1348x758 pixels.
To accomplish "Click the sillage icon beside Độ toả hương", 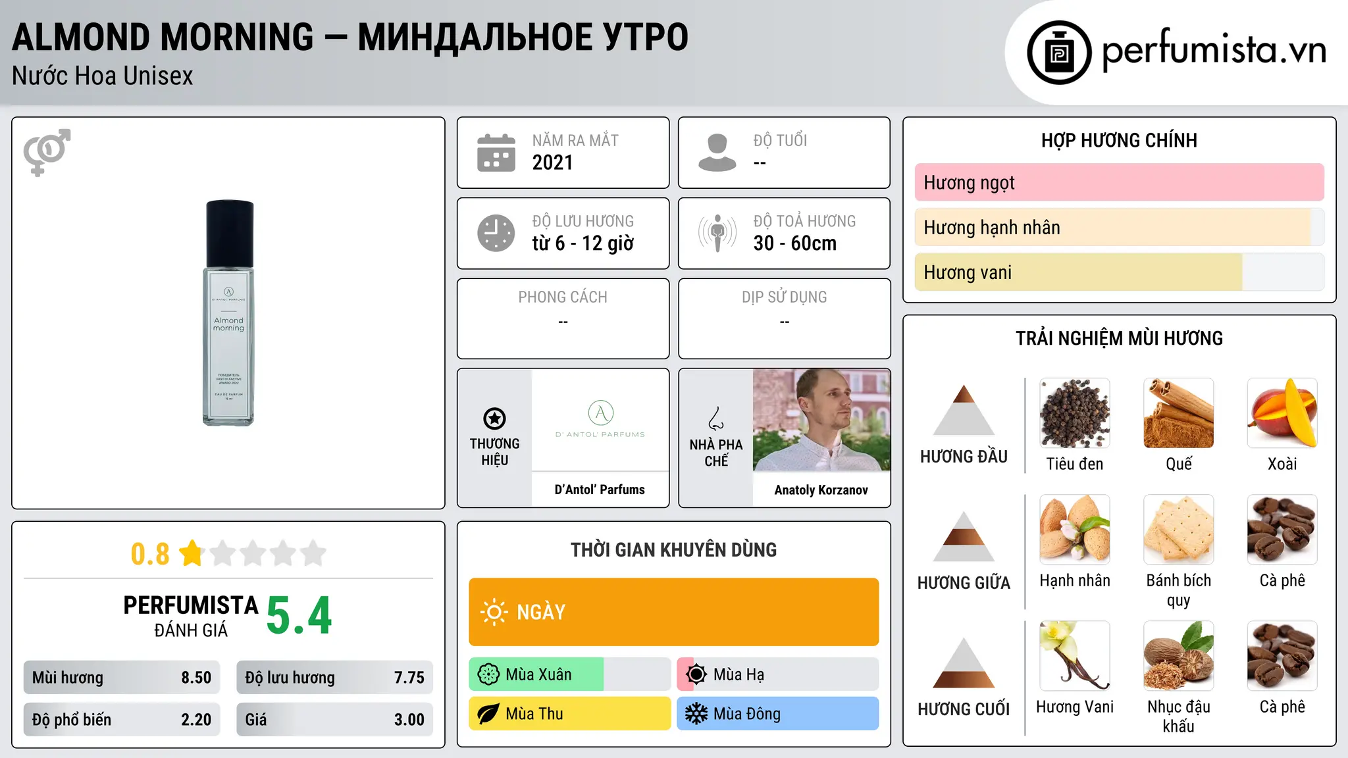I will 717,233.
